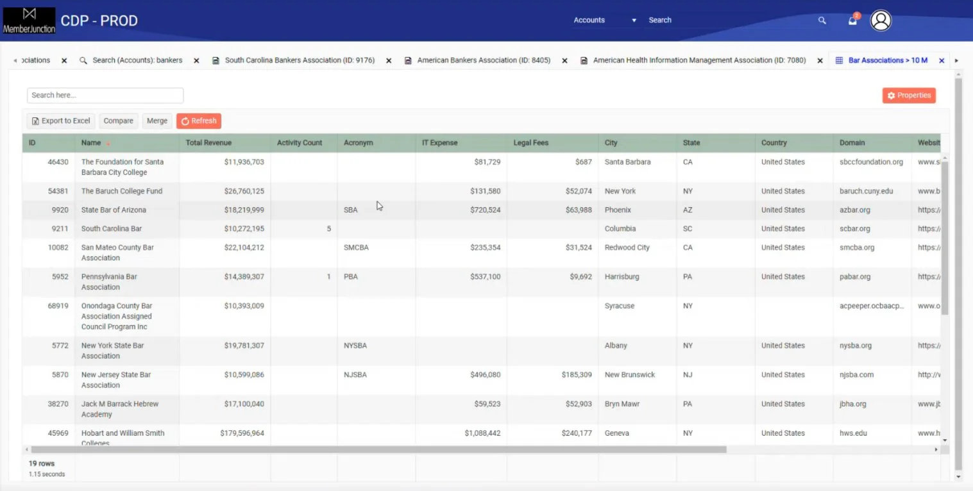Sort by the Acronym column header

tap(377, 143)
